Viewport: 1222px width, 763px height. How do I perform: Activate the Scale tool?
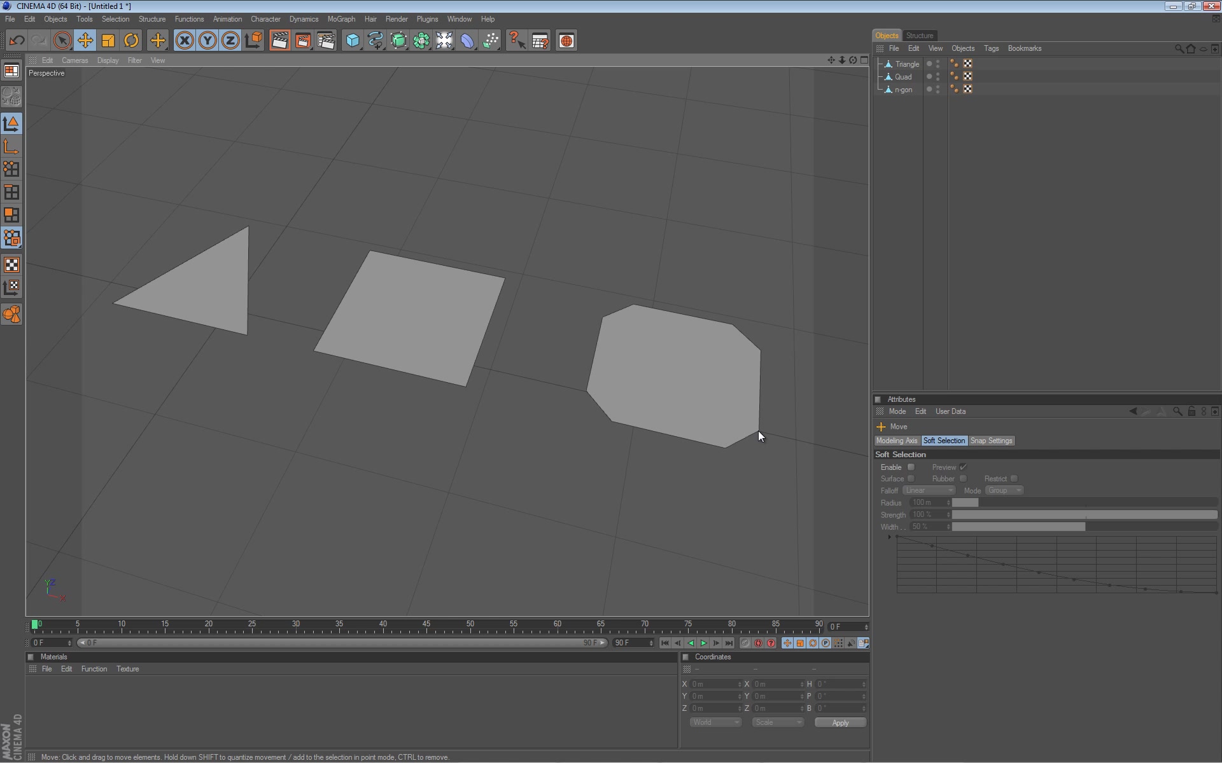click(x=108, y=40)
